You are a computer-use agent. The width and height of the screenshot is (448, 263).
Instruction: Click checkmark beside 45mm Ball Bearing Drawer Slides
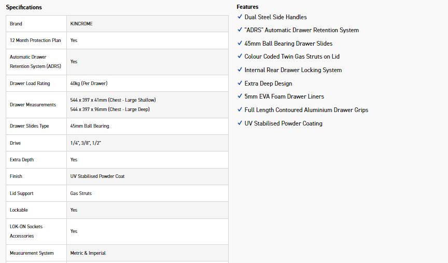[x=240, y=44]
